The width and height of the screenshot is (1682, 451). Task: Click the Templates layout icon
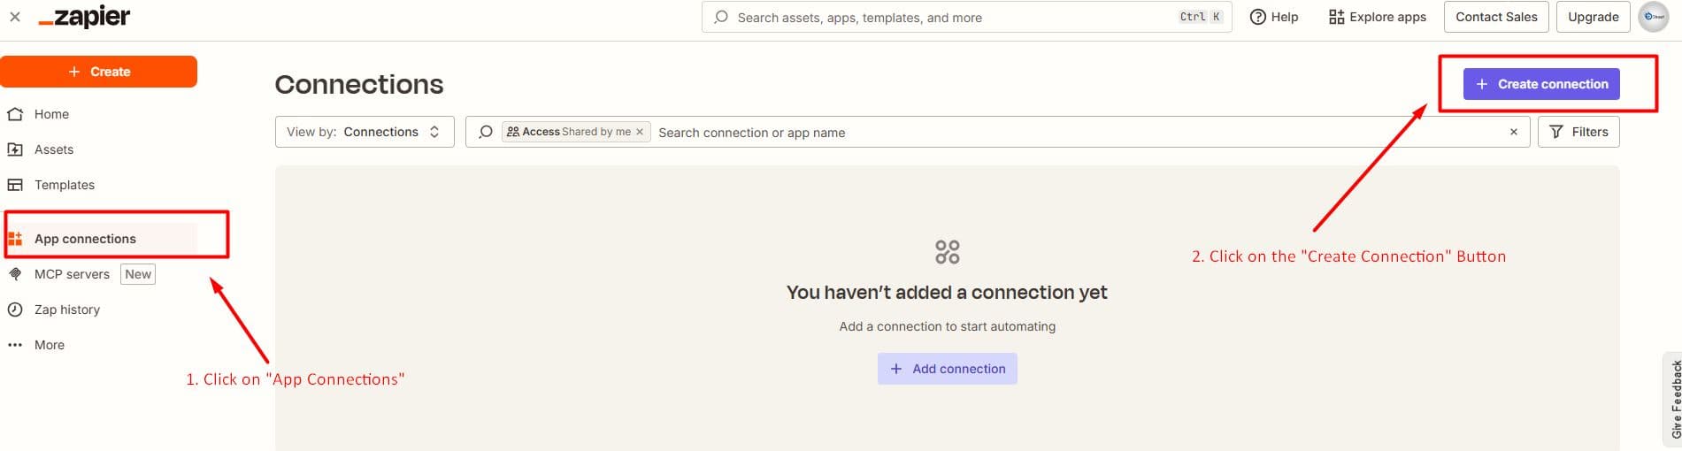[x=15, y=185]
